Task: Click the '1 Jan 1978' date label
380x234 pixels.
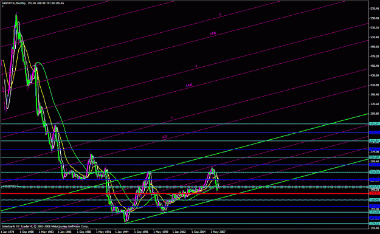Action: click(8, 232)
